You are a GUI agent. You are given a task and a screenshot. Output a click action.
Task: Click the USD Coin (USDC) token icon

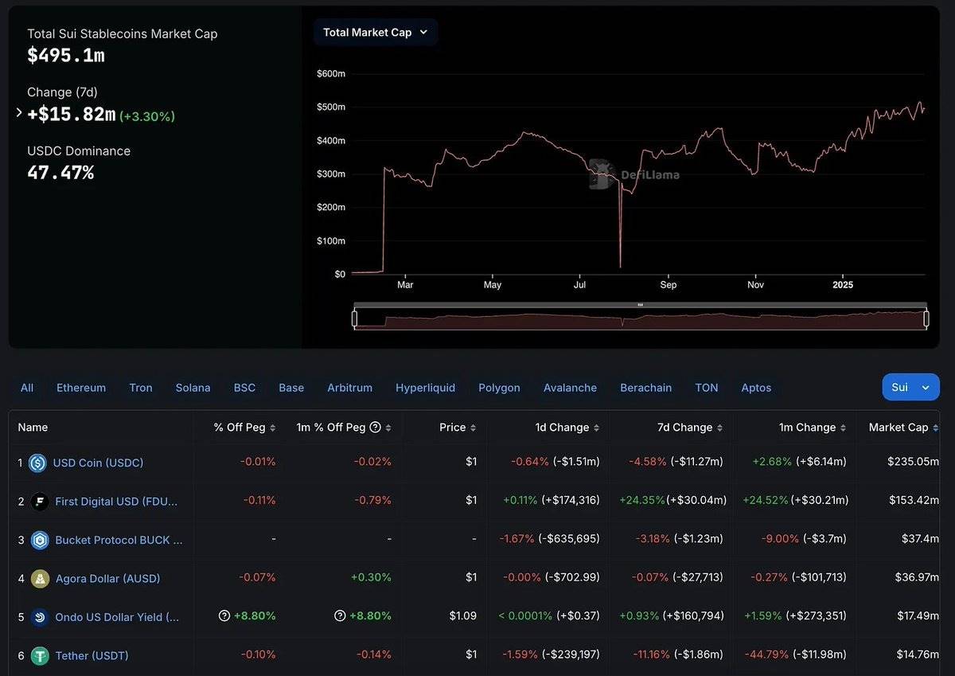(x=38, y=463)
